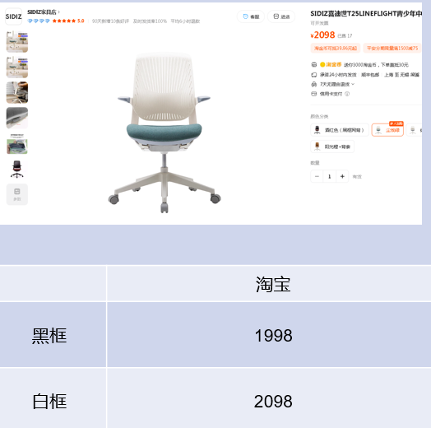This screenshot has height=428, width=431.
Task: Select the partially visible third color option
Action: click(x=414, y=130)
